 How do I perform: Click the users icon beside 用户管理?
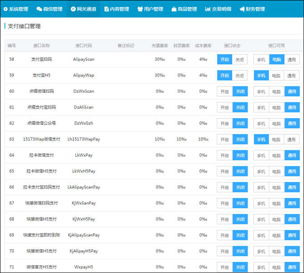pyautogui.click(x=140, y=9)
